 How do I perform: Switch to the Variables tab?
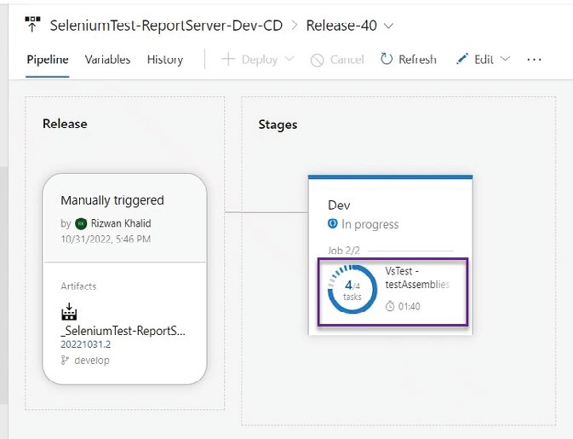107,60
